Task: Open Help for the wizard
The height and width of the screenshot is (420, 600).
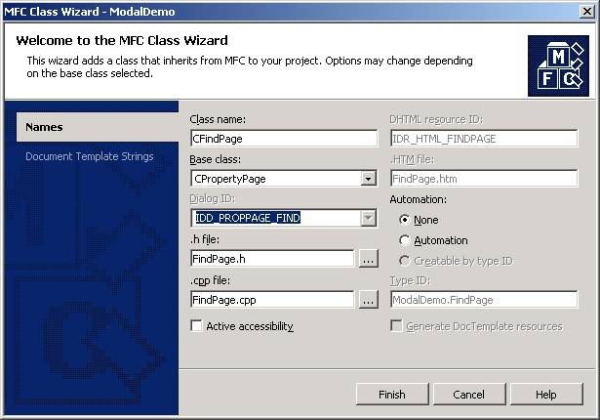Action: [546, 395]
